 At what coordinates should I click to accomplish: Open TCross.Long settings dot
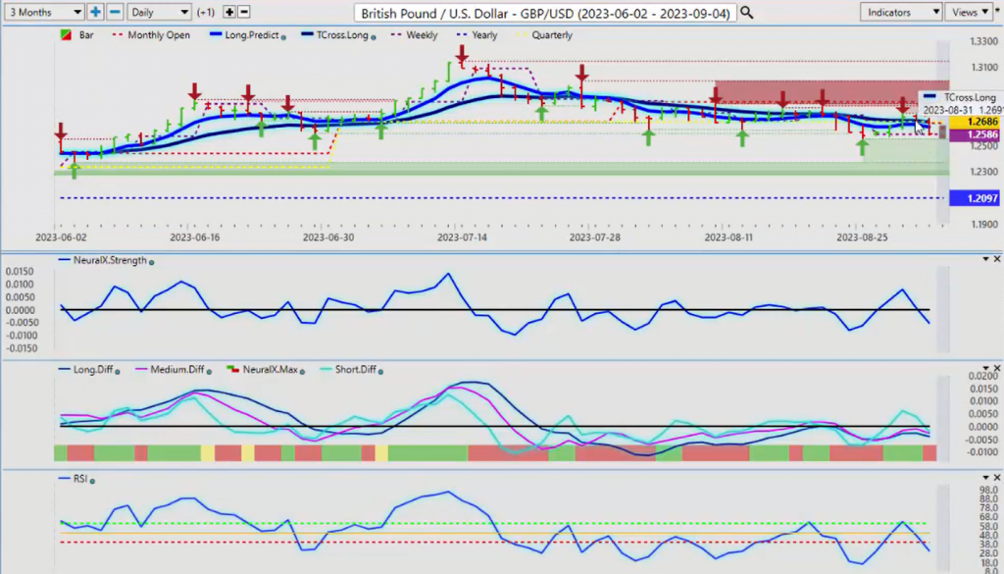click(374, 37)
